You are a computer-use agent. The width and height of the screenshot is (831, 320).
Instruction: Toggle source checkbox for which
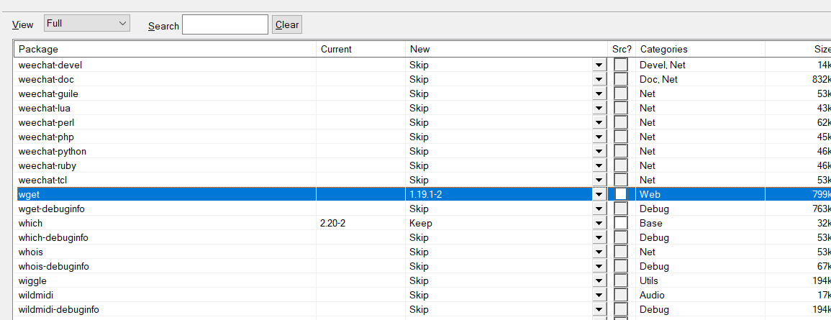621,223
